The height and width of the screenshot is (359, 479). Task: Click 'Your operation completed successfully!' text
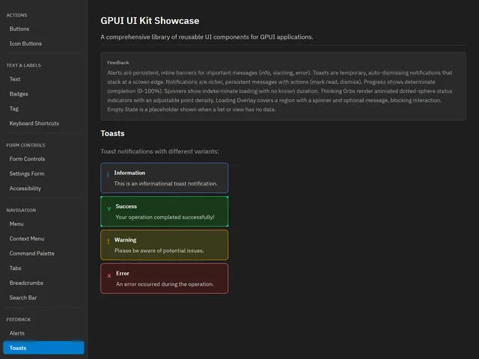point(165,217)
